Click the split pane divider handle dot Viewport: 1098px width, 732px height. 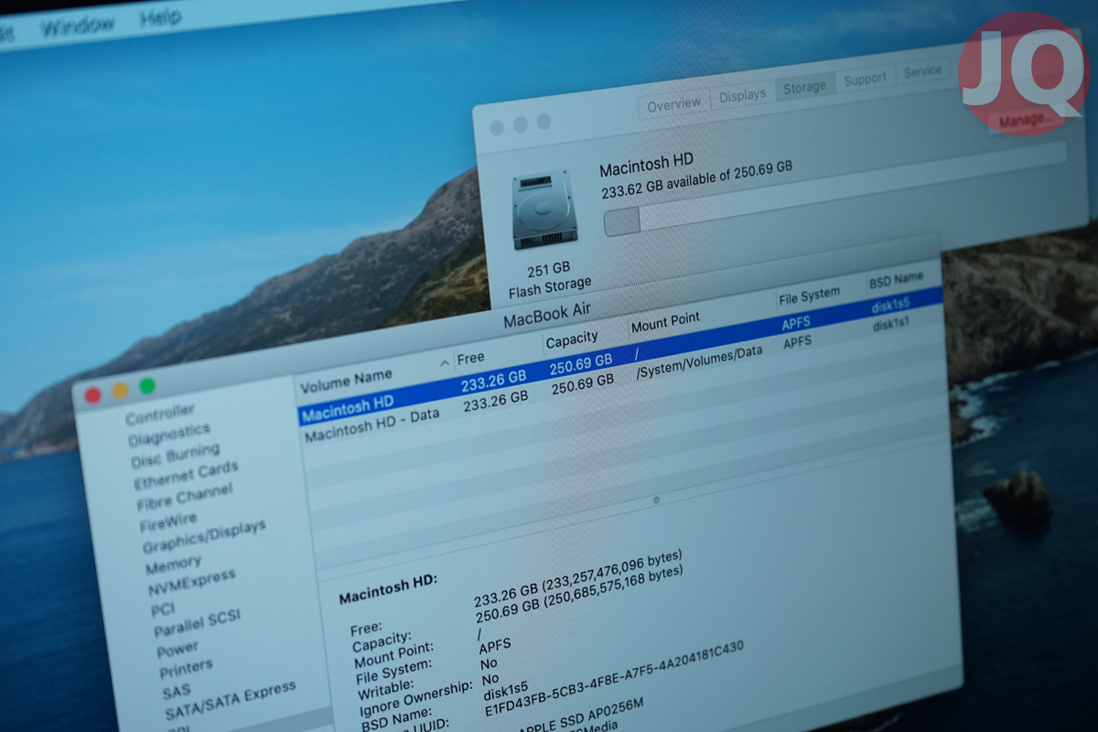657,500
